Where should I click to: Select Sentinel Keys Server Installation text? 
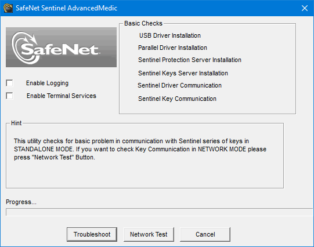point(183,73)
